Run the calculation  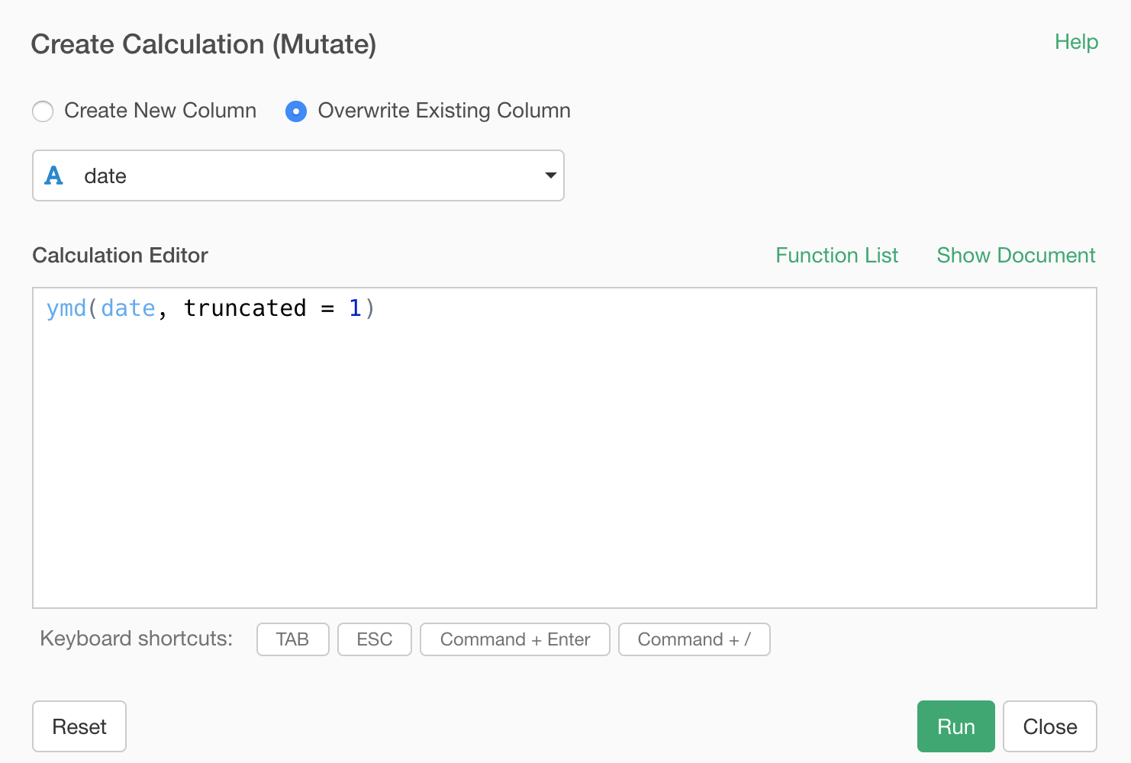[955, 726]
